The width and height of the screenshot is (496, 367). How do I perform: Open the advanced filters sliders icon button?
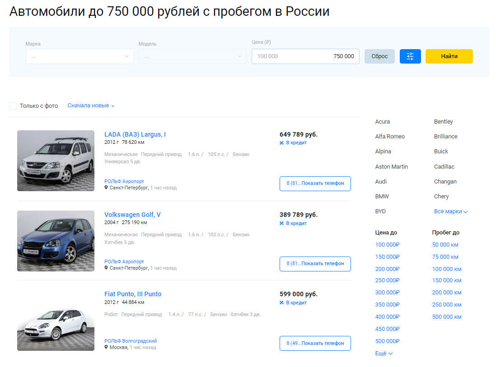click(x=410, y=56)
